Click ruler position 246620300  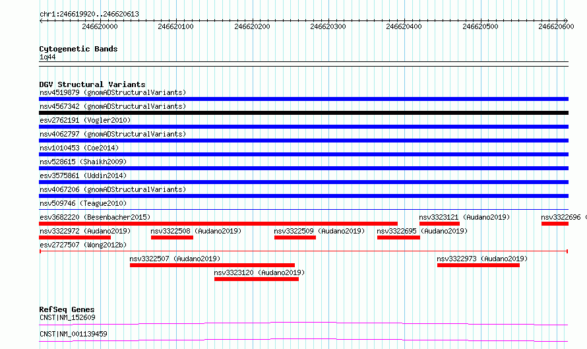tap(328, 26)
